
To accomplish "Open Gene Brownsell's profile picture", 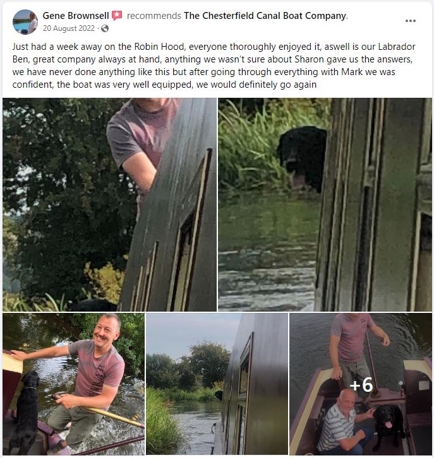I will (x=25, y=22).
